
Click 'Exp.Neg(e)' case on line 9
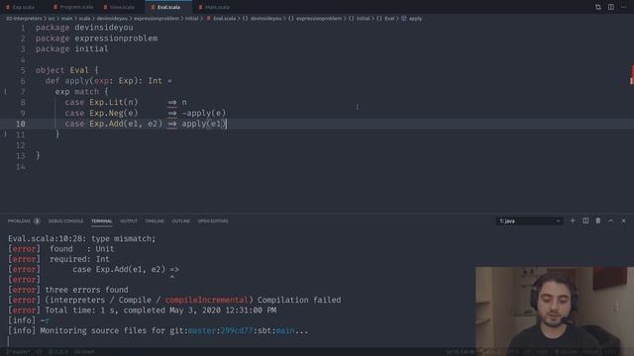(x=114, y=113)
